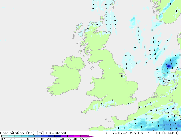Click the dark blue North Sea precipitation core
This screenshot has height=140, width=181.
(169, 66)
